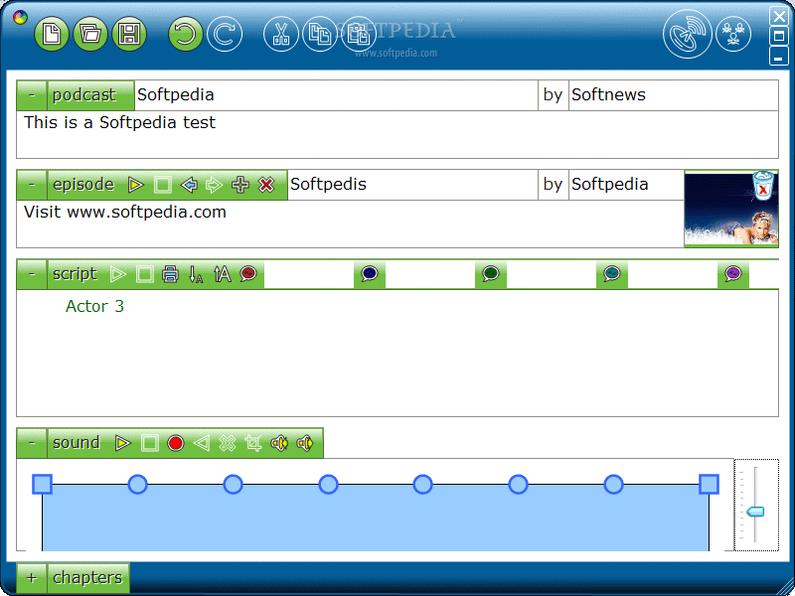Image resolution: width=795 pixels, height=596 pixels.
Task: Click the episode section label
Action: (x=83, y=185)
